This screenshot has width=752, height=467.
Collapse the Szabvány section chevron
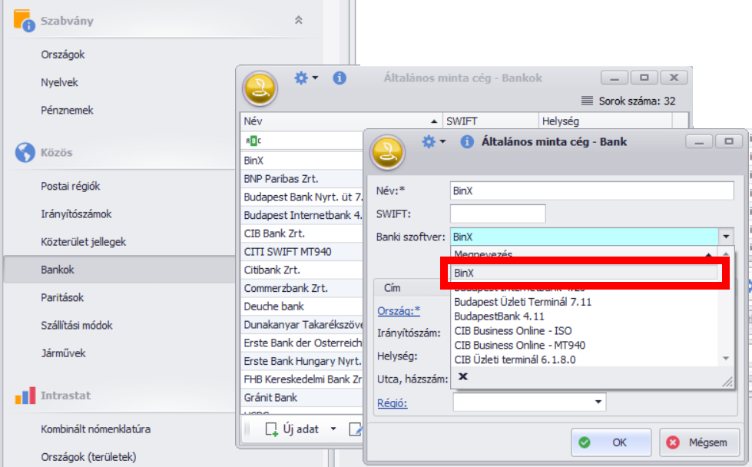point(299,21)
